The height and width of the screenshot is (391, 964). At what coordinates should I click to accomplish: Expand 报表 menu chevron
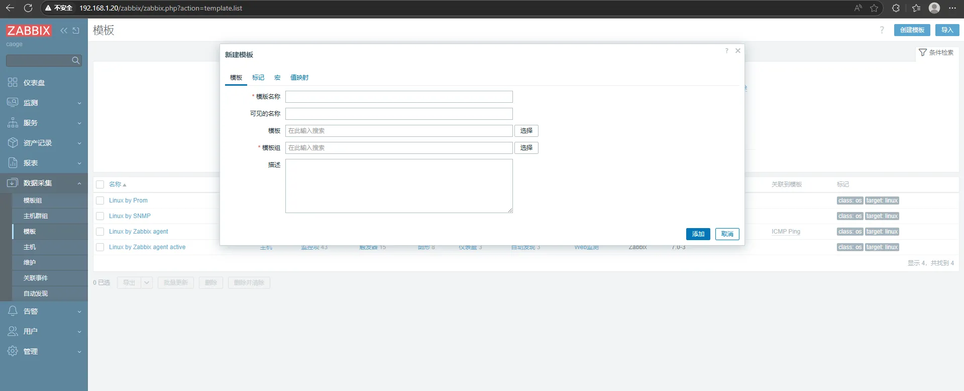pyautogui.click(x=79, y=163)
